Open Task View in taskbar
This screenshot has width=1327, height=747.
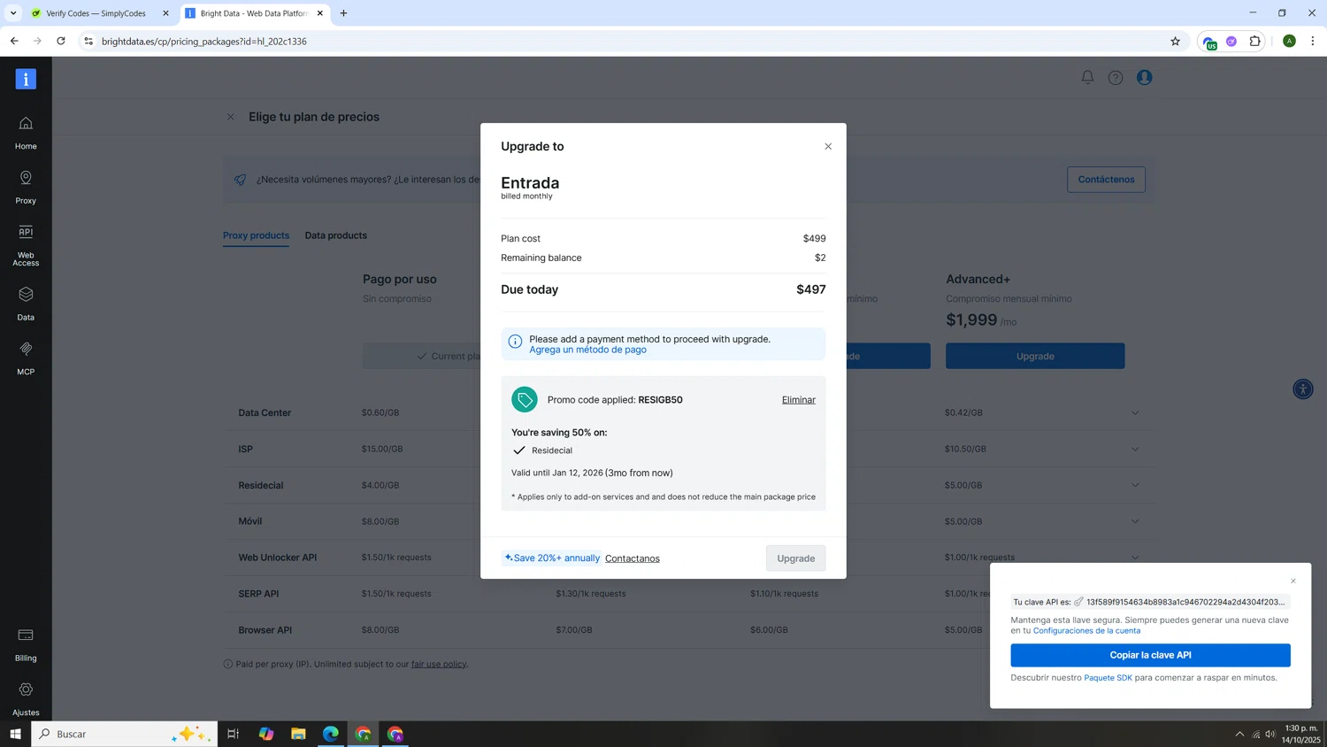[234, 734]
